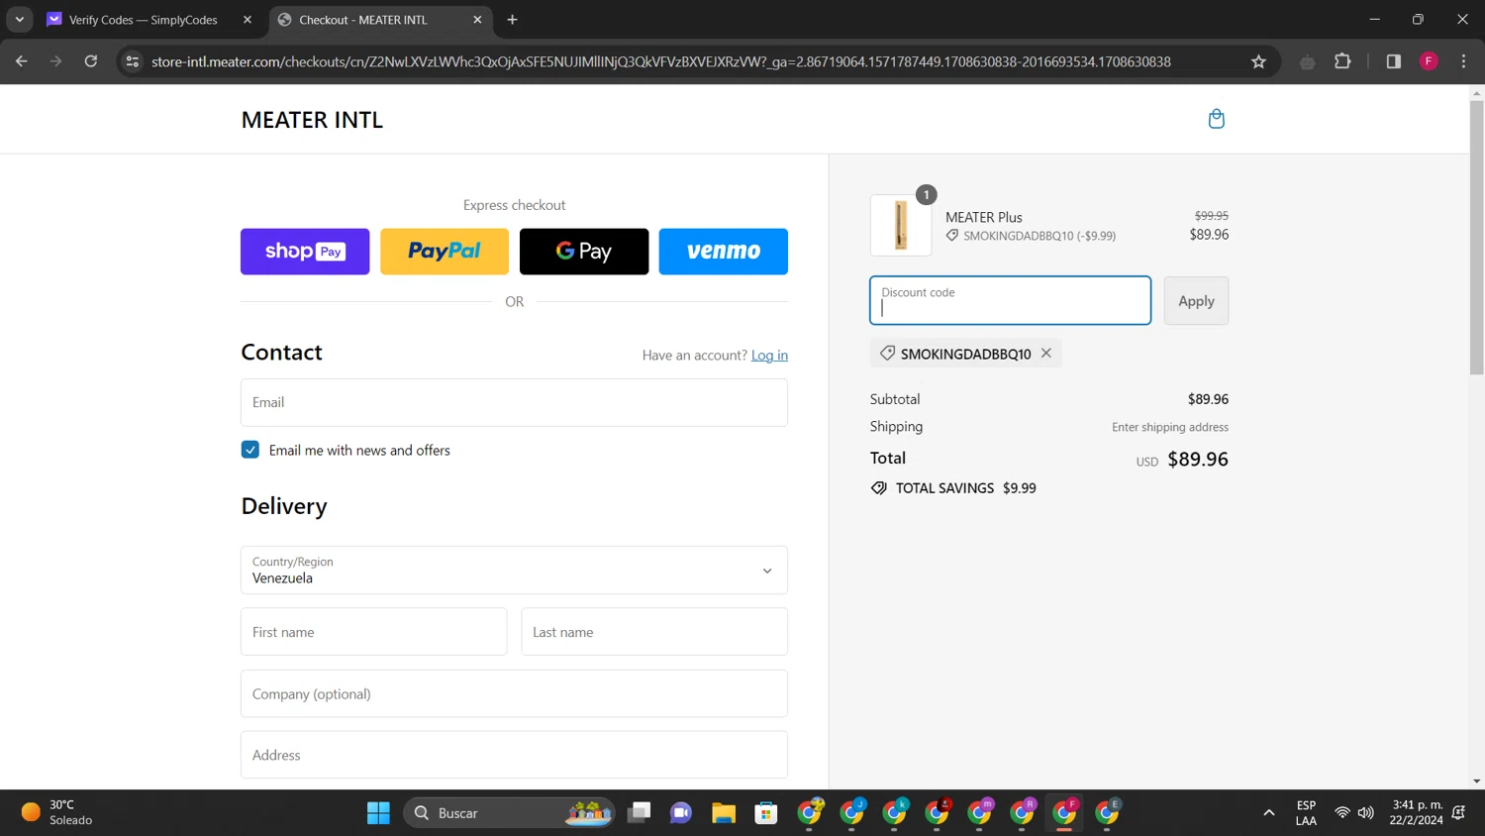Viewport: 1485px width, 836px height.
Task: Close the Verify Codes tab
Action: (x=247, y=20)
